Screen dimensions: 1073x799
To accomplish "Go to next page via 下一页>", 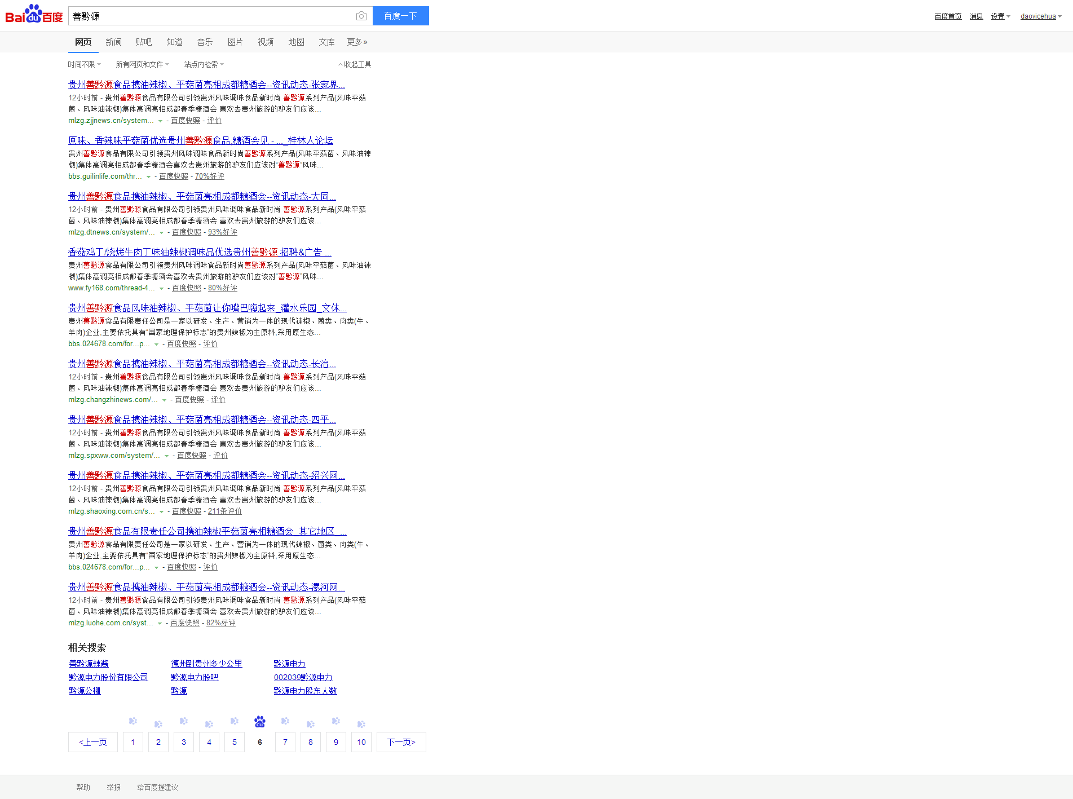I will point(401,742).
